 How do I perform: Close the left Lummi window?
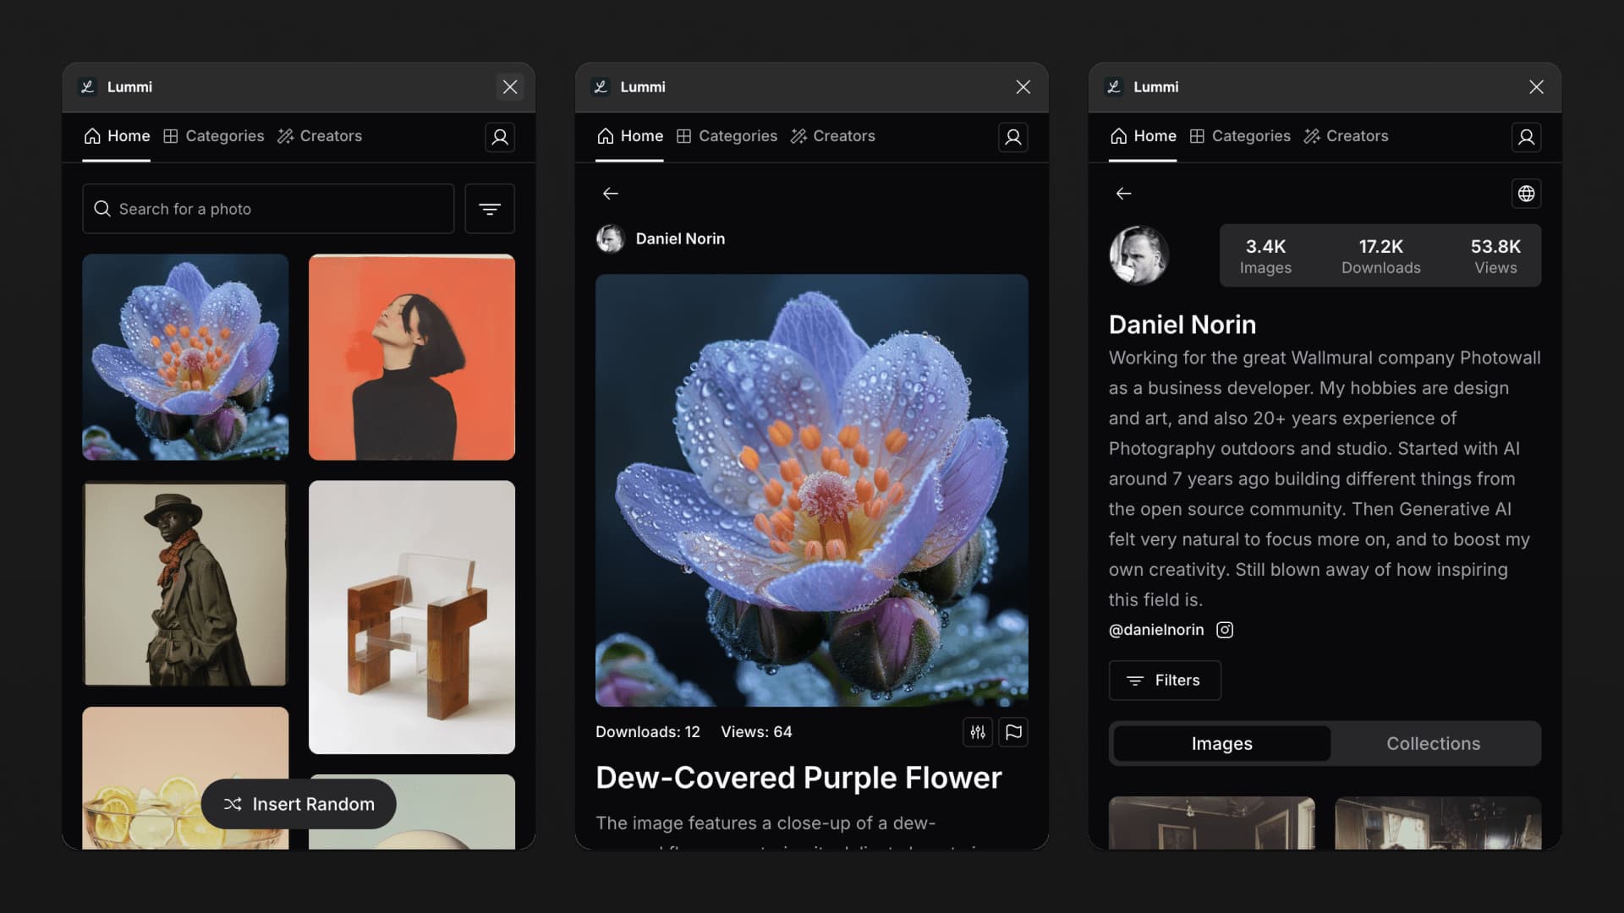[510, 87]
